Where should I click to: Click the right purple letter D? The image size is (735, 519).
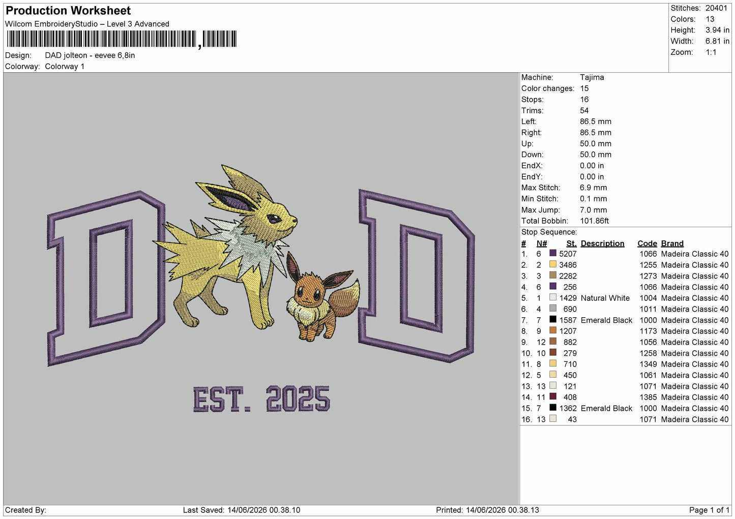tap(416, 276)
